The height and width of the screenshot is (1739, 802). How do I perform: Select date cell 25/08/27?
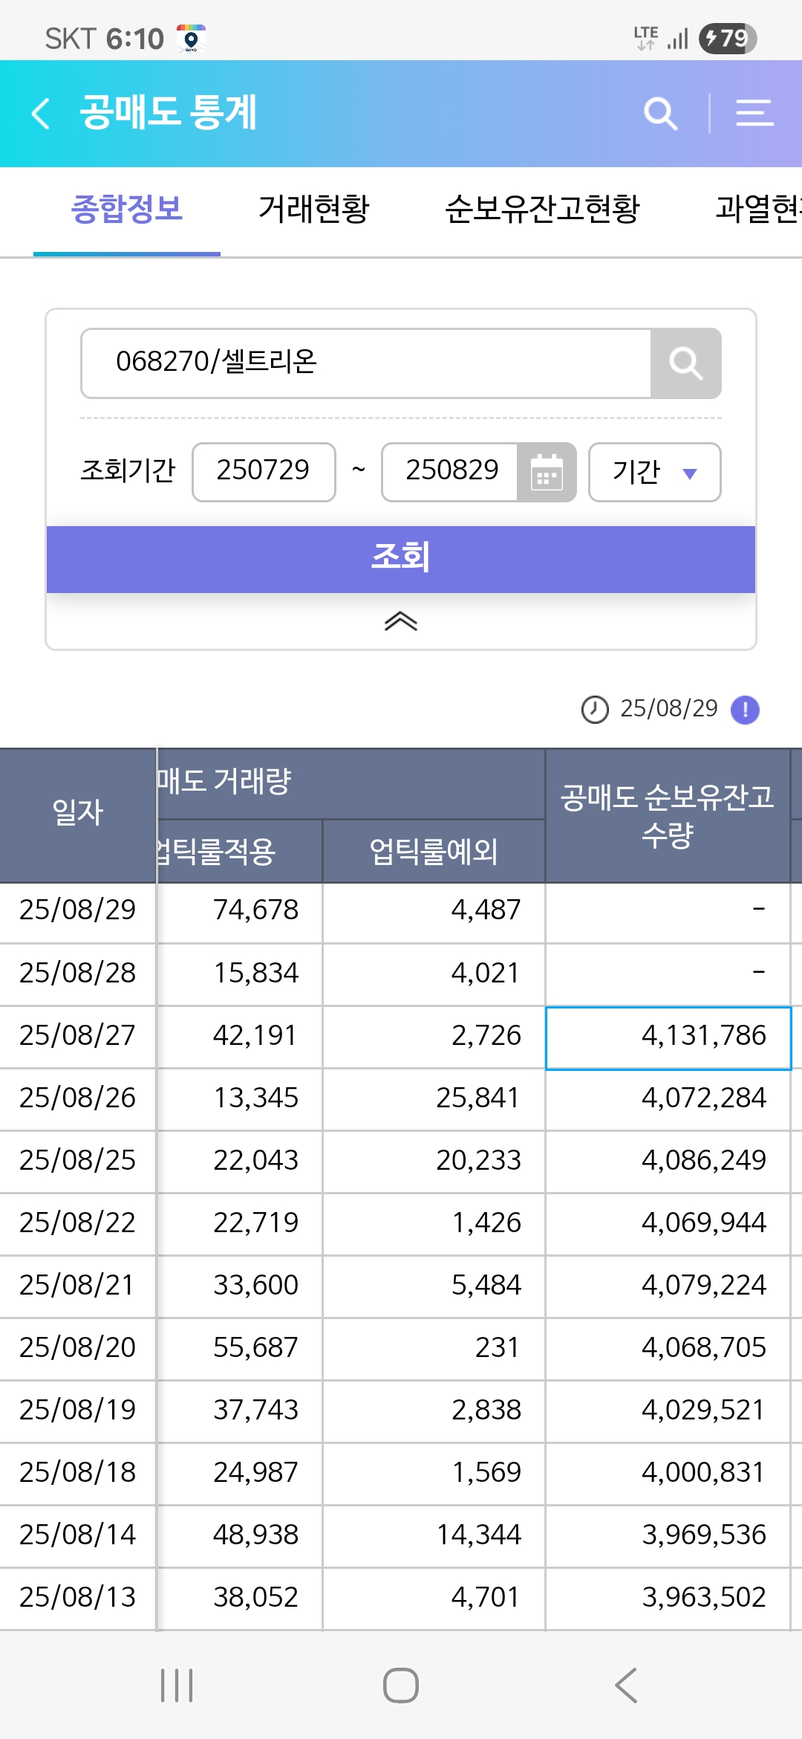tap(78, 1036)
